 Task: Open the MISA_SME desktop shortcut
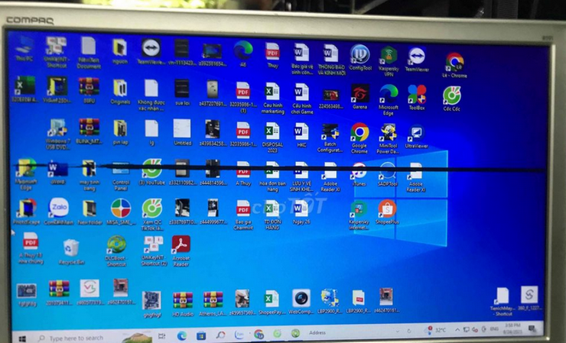pyautogui.click(x=121, y=212)
